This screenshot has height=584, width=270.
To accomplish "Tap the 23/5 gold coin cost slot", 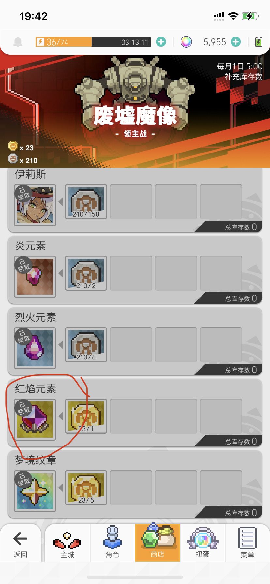I will pyautogui.click(x=86, y=487).
